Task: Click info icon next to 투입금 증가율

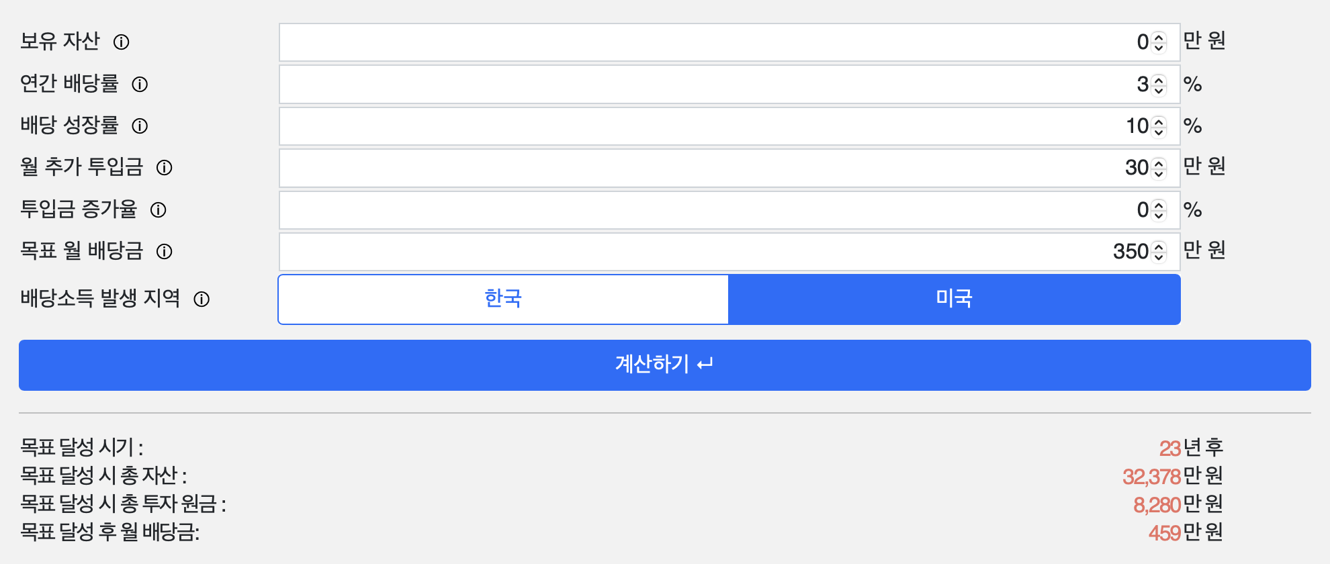Action: tap(159, 210)
